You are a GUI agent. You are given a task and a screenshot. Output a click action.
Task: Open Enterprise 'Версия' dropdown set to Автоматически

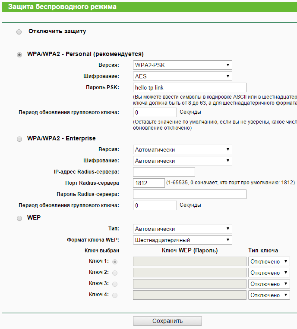point(182,149)
